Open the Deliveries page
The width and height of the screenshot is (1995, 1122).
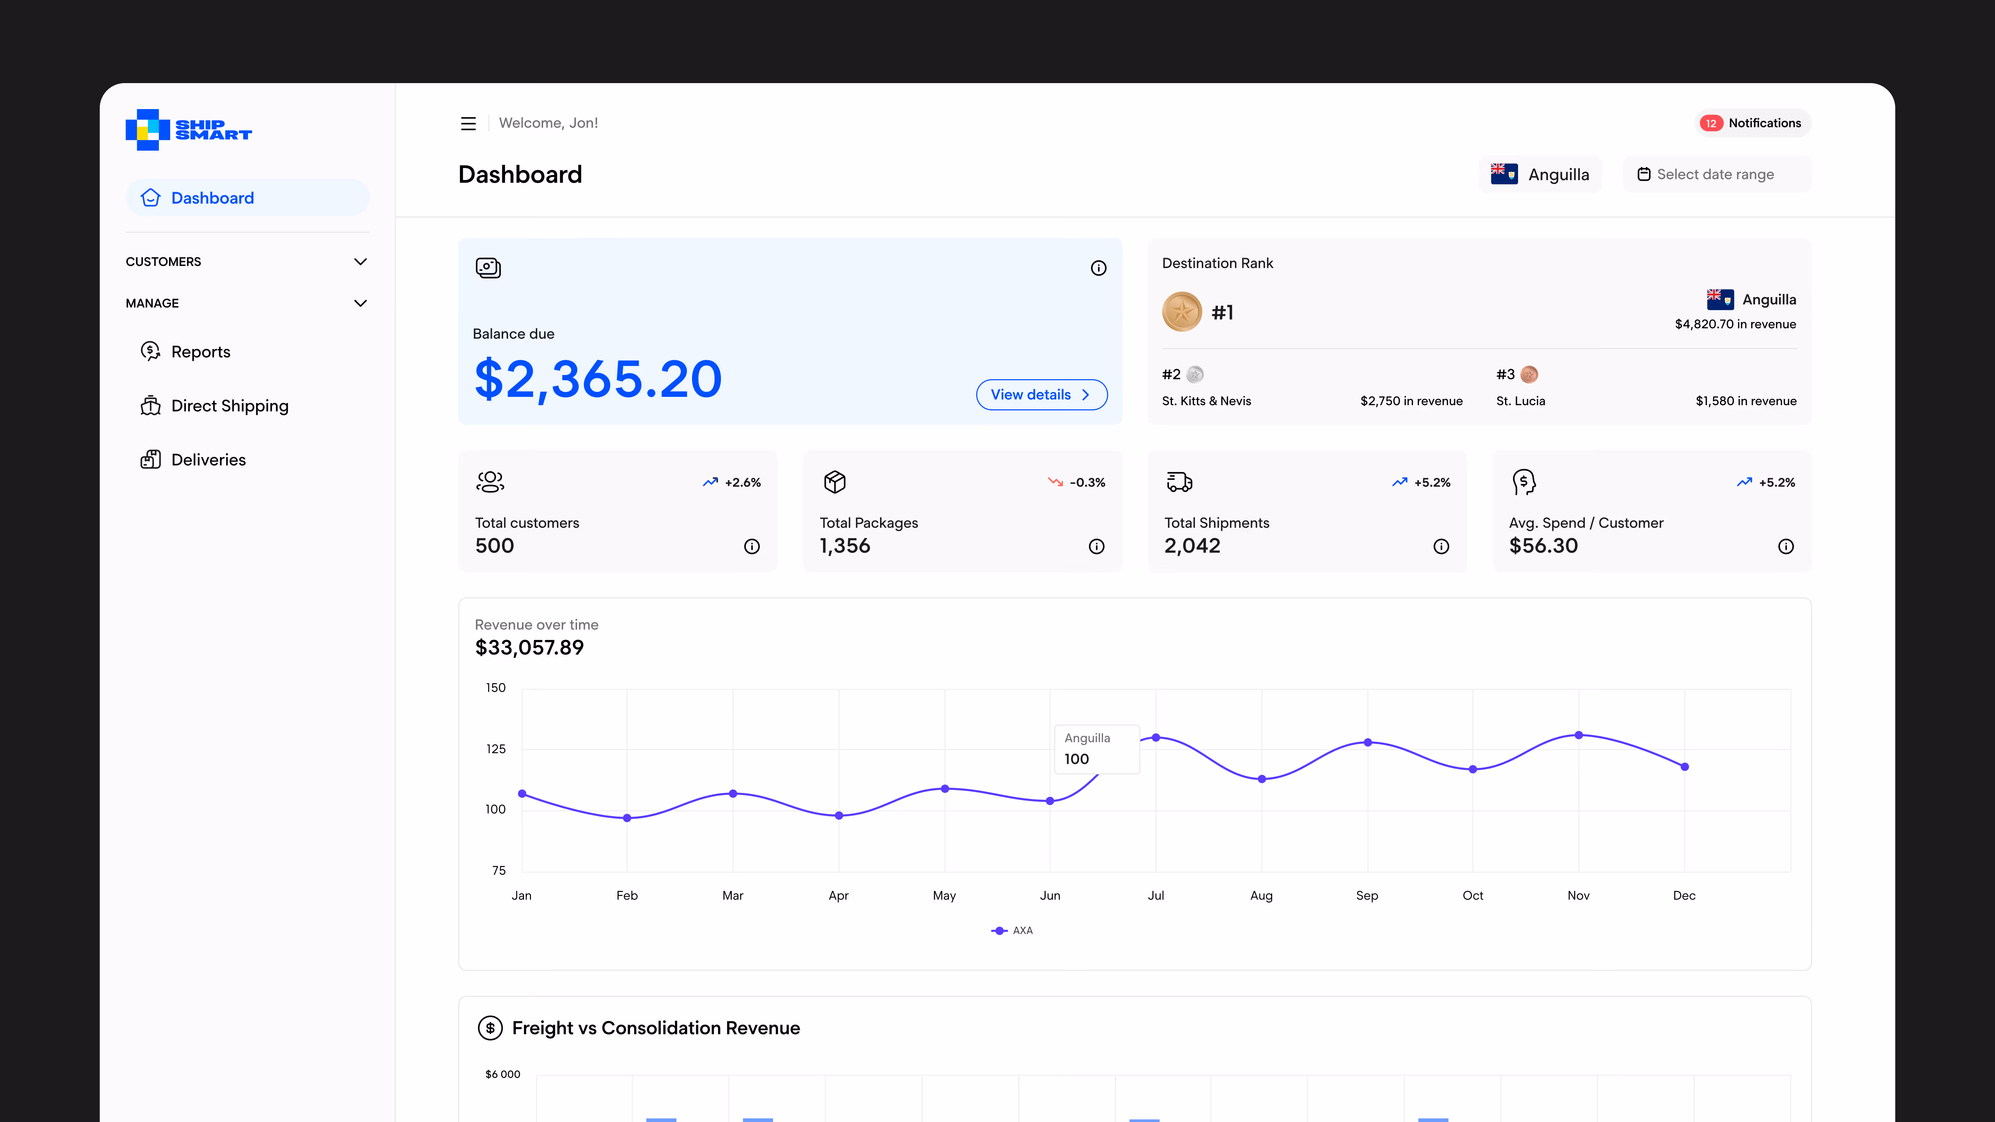pos(208,460)
